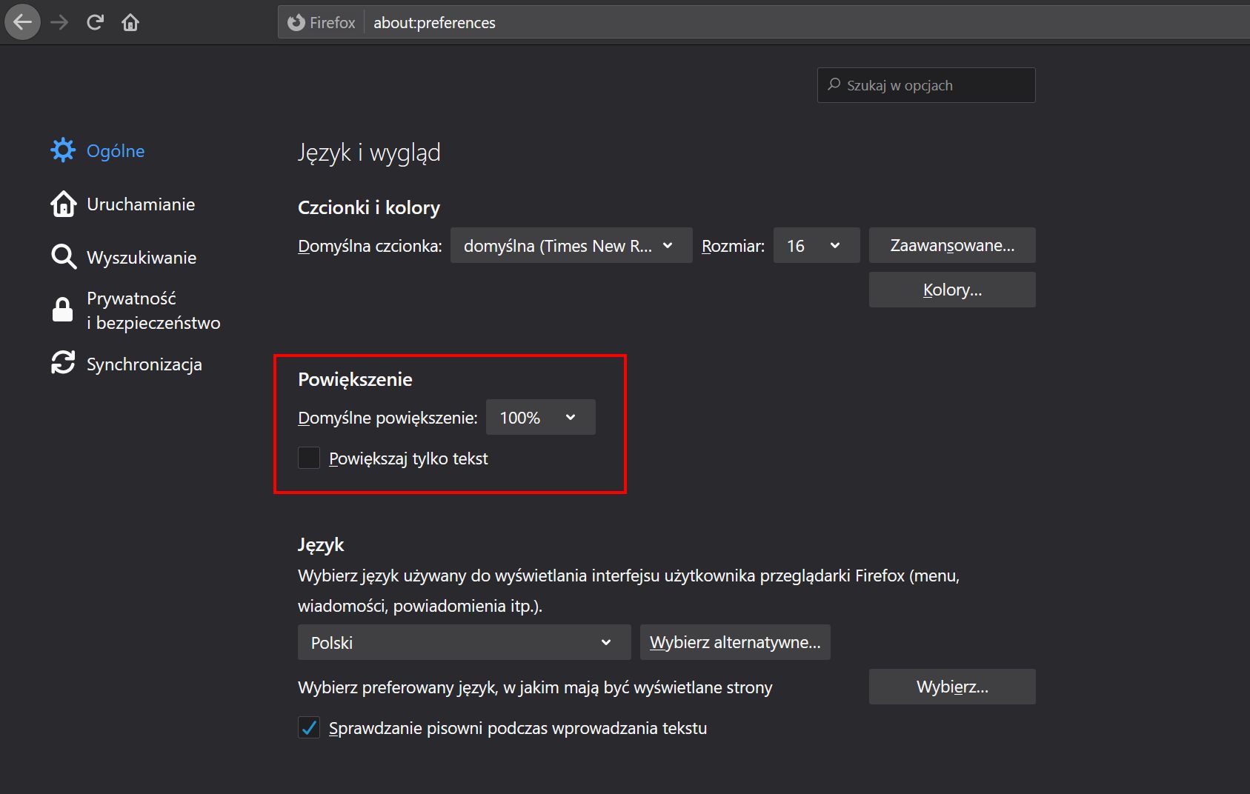Viewport: 1250px width, 794px height.
Task: Open the Domyślna czcionka font dropdown
Action: coord(571,245)
